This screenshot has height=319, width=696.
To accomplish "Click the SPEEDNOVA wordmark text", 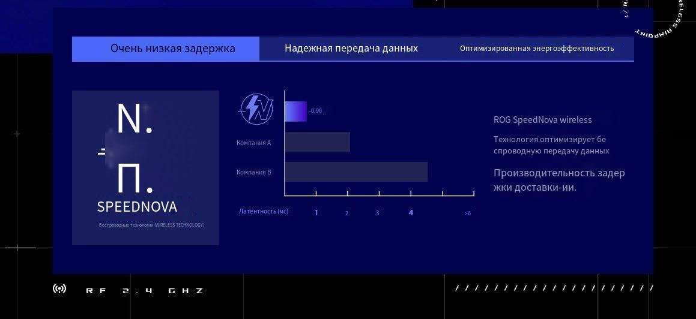I will pyautogui.click(x=137, y=207).
